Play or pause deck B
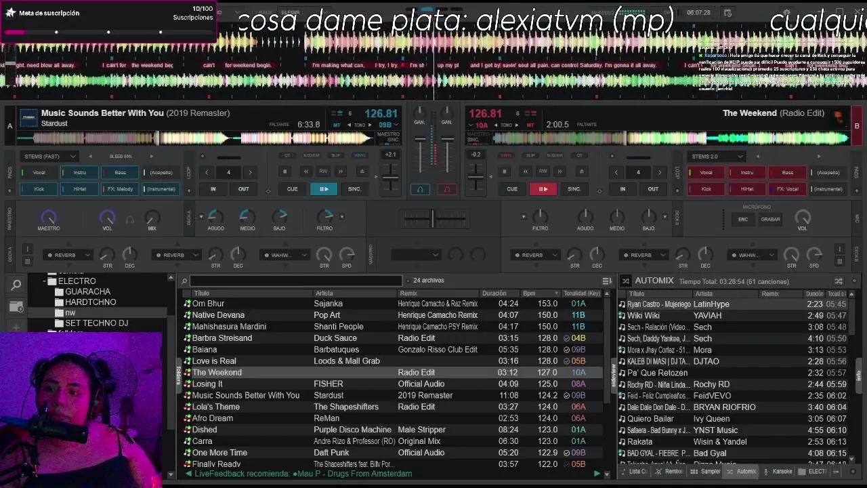This screenshot has width=867, height=488. 543,189
